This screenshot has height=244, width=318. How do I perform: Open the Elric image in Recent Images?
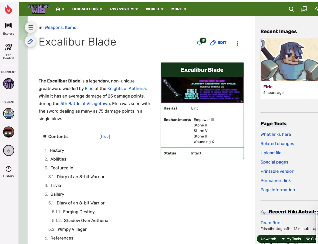click(x=289, y=59)
